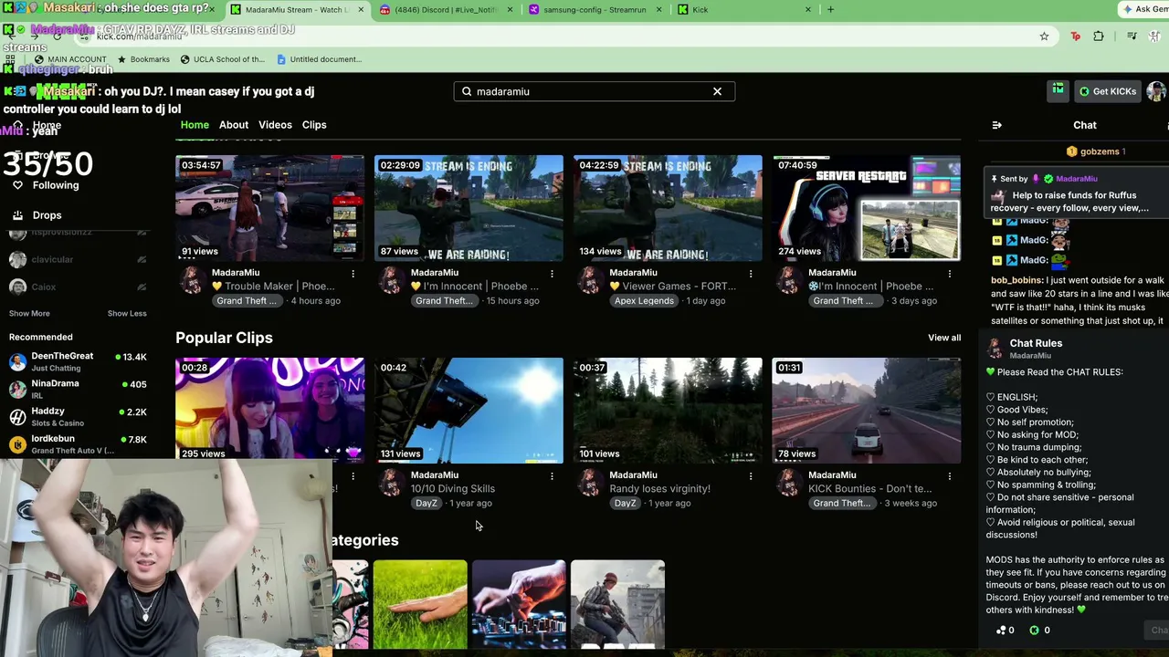Open the DJ mixer category card
This screenshot has height=657, width=1169.
519,605
